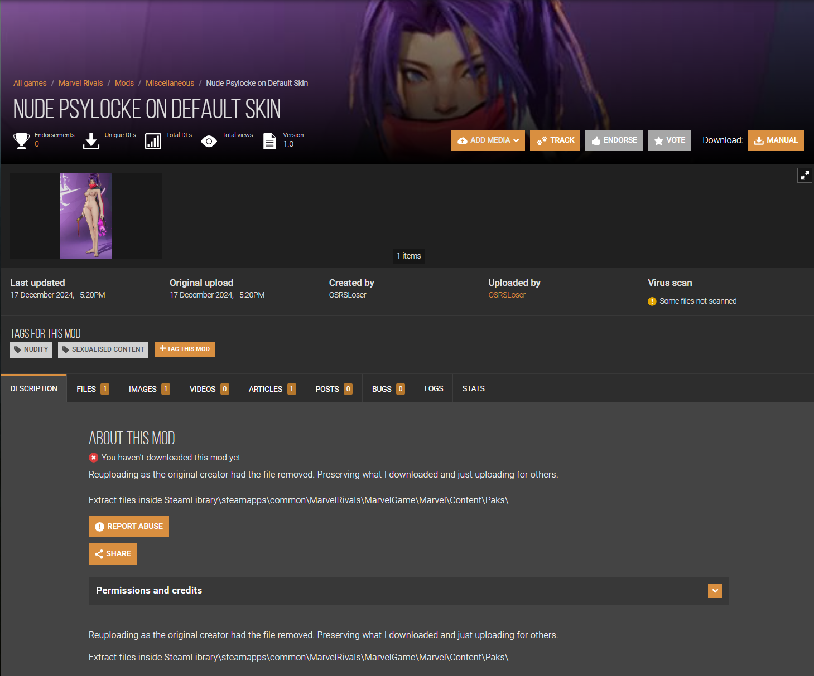Image resolution: width=814 pixels, height=676 pixels.
Task: Open uploader OSRSLoser profile link
Action: (x=507, y=295)
